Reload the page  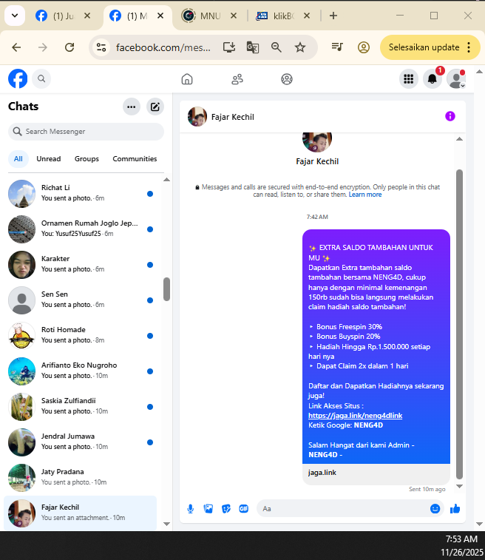[x=69, y=47]
